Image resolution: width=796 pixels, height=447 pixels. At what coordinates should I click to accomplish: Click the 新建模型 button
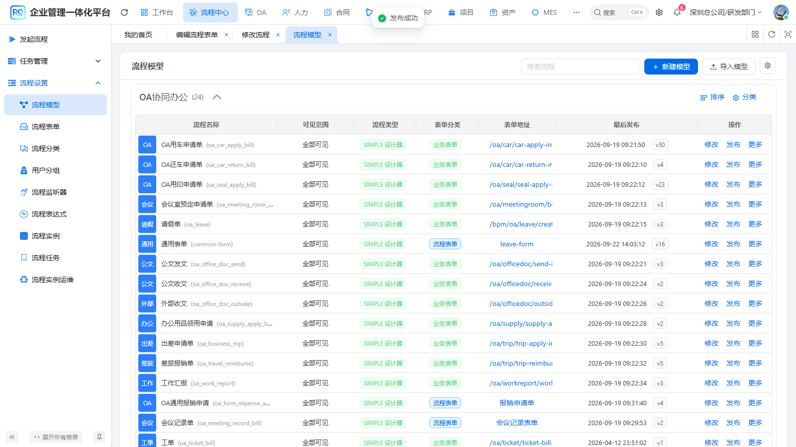pos(671,67)
